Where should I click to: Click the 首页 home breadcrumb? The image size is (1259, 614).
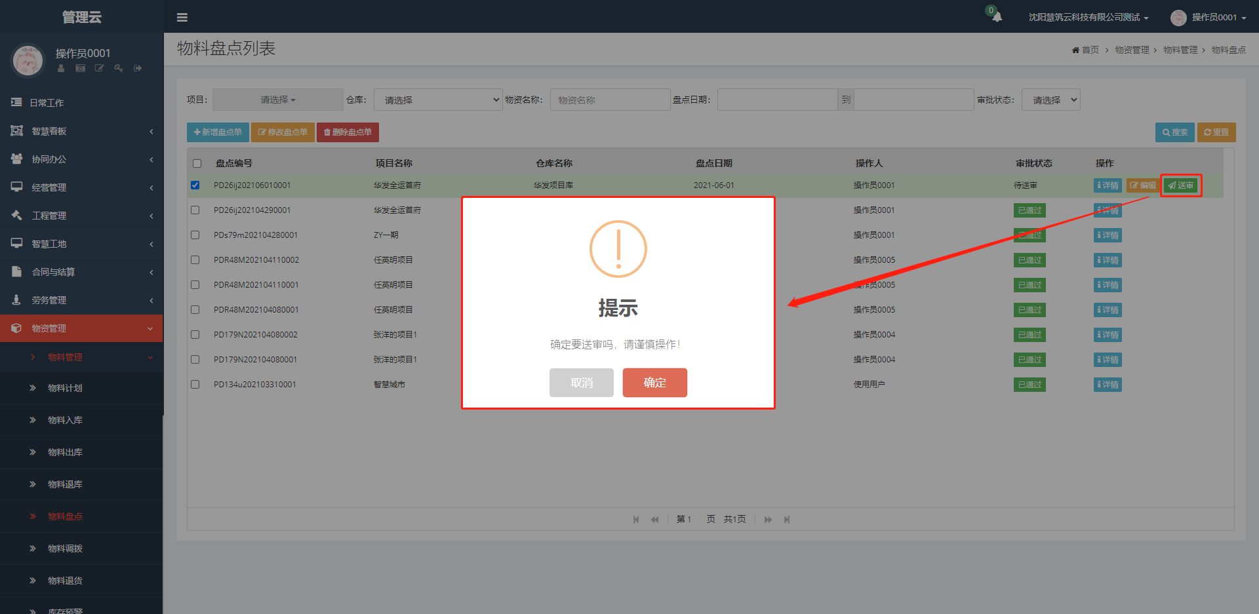click(x=1085, y=50)
